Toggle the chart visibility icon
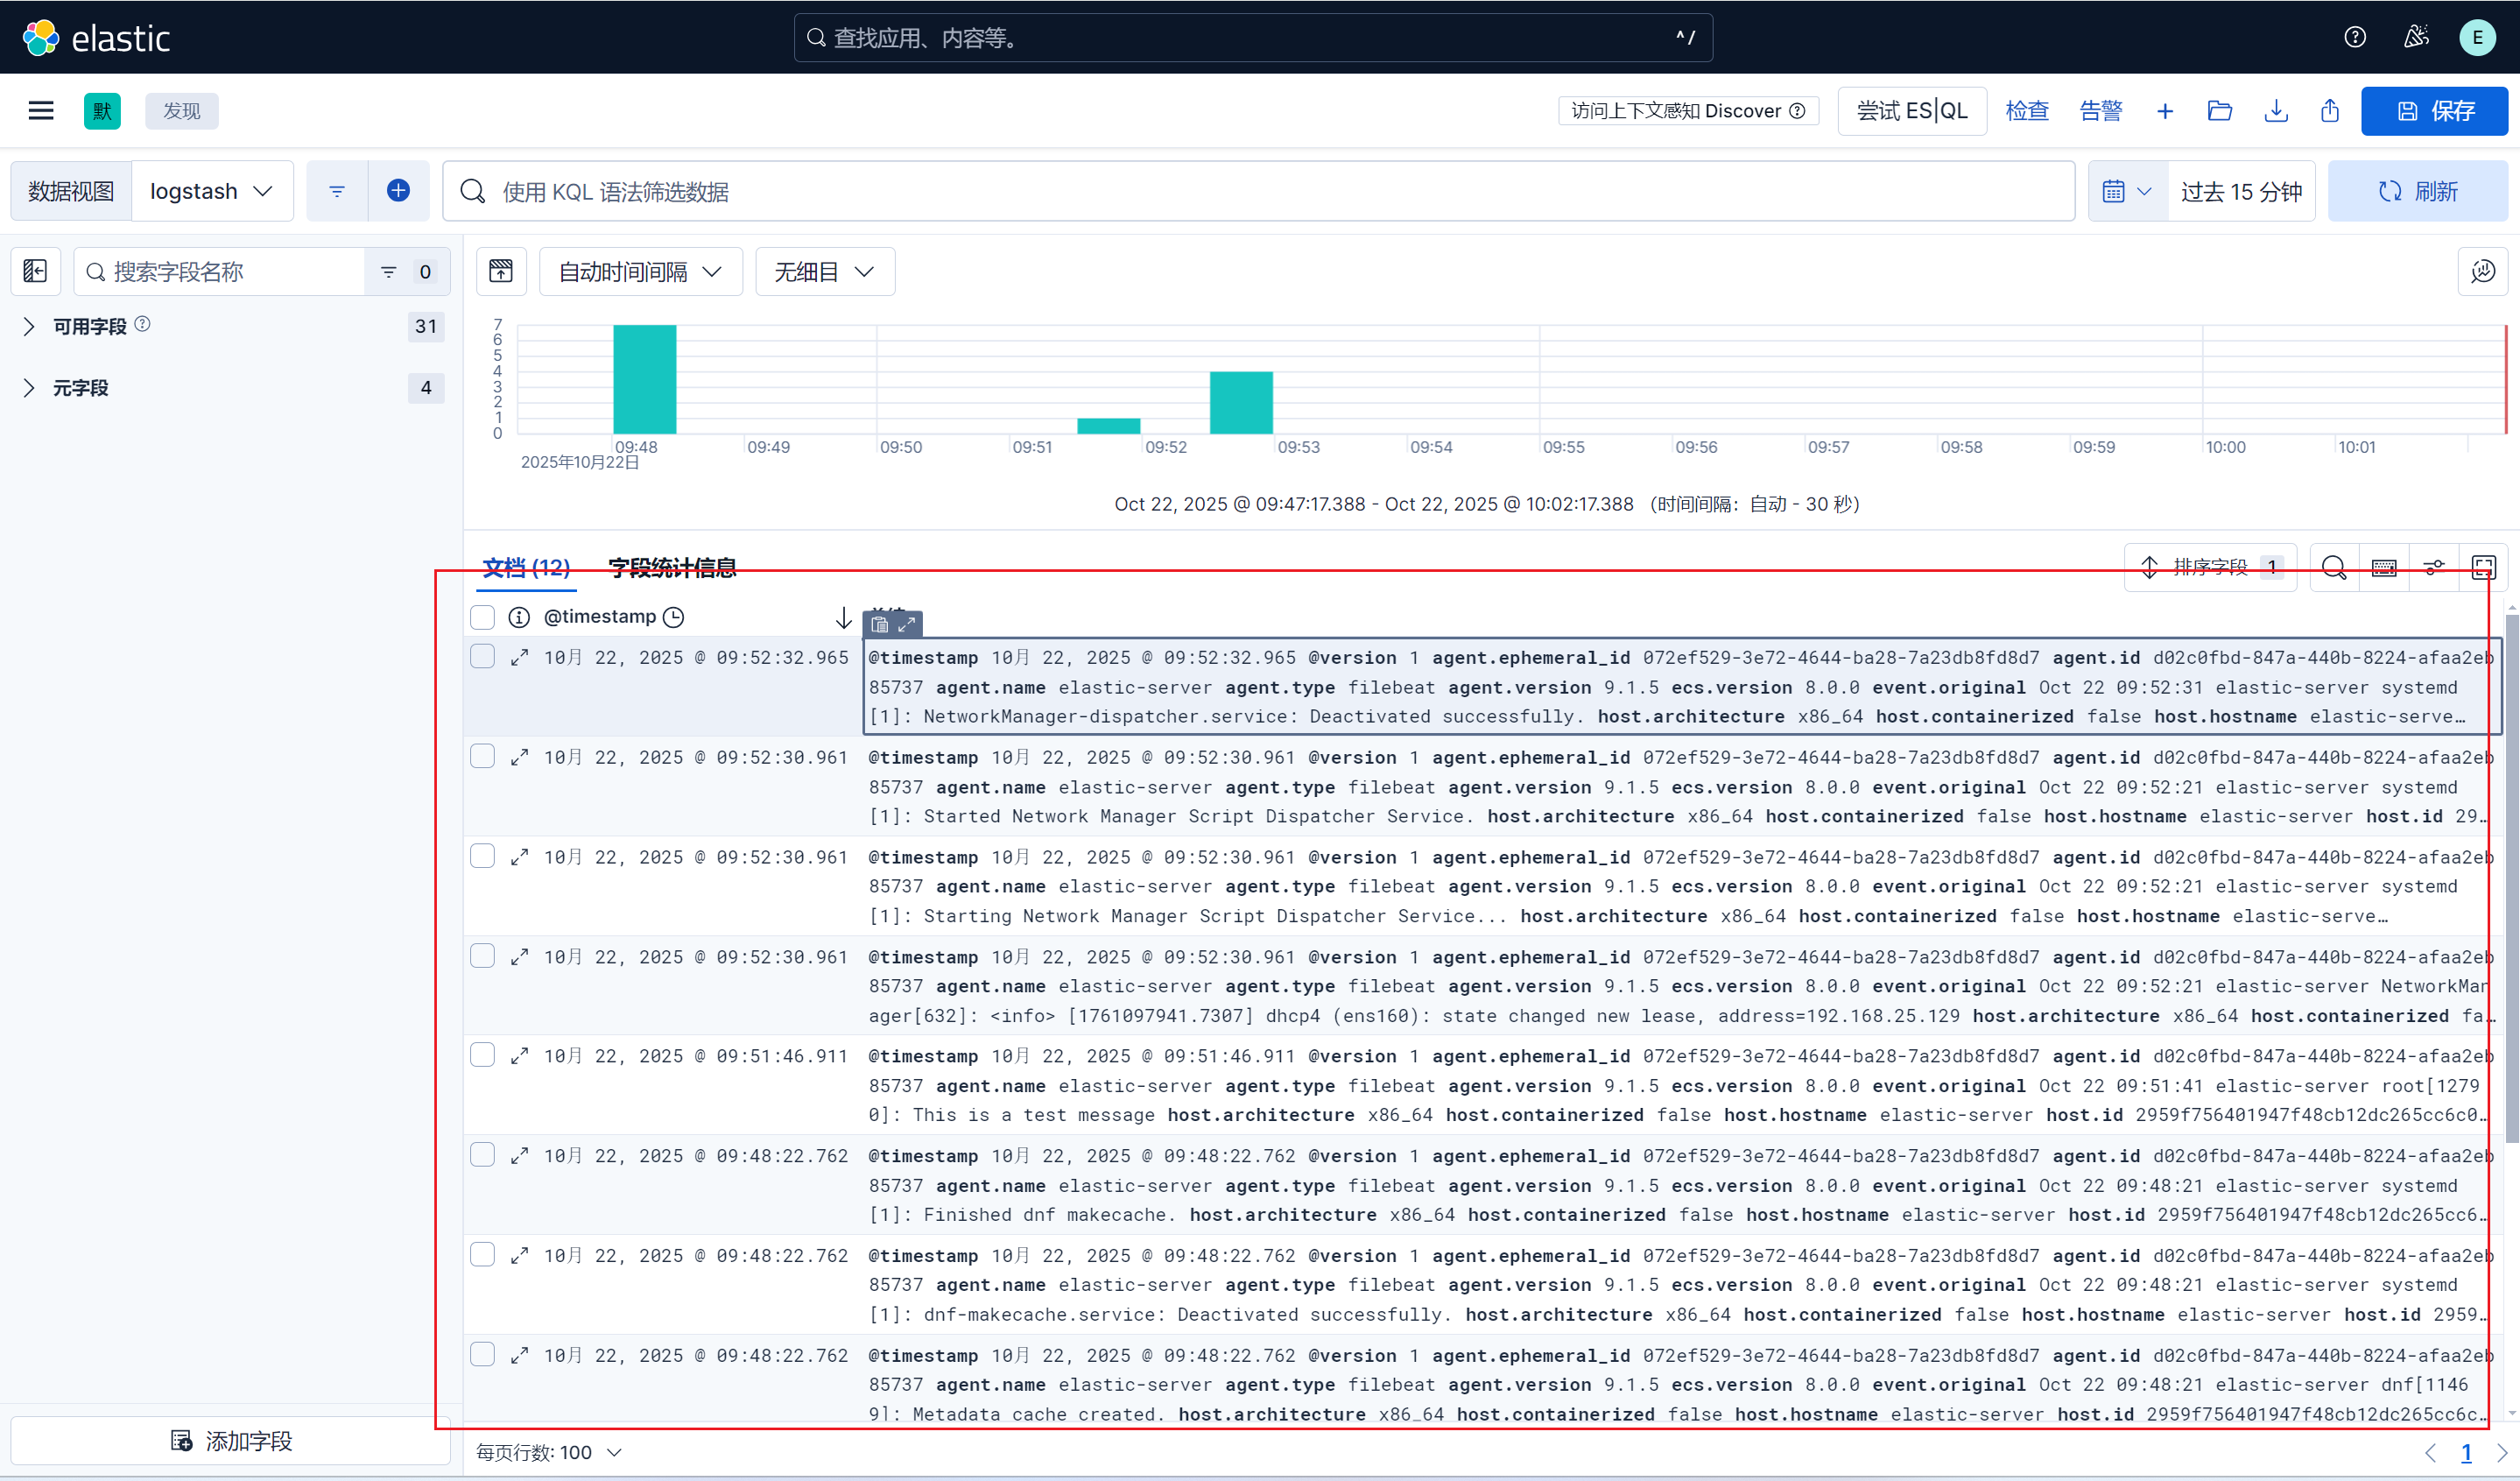 pos(501,271)
